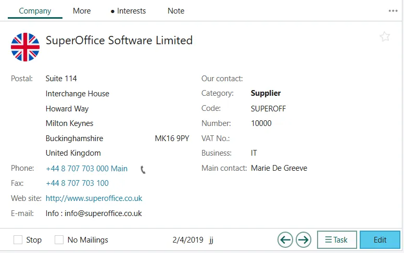The height and width of the screenshot is (253, 404).
Task: Switch to the Company tab
Action: [x=35, y=11]
